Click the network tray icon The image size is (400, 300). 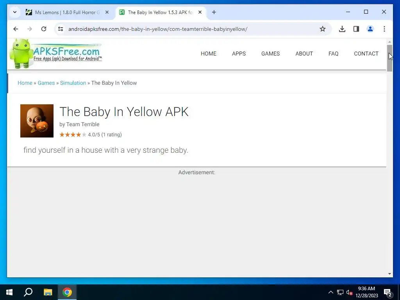click(x=340, y=292)
